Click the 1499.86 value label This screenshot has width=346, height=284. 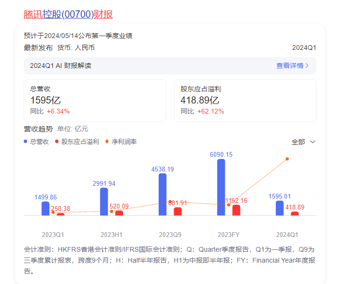46,197
